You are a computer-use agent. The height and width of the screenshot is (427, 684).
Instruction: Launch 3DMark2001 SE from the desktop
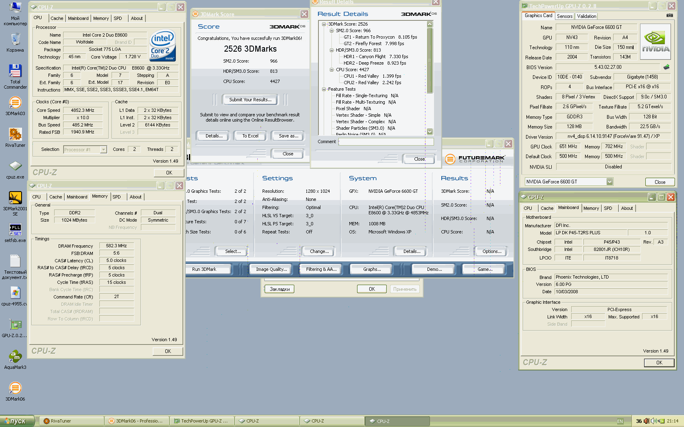click(x=15, y=203)
